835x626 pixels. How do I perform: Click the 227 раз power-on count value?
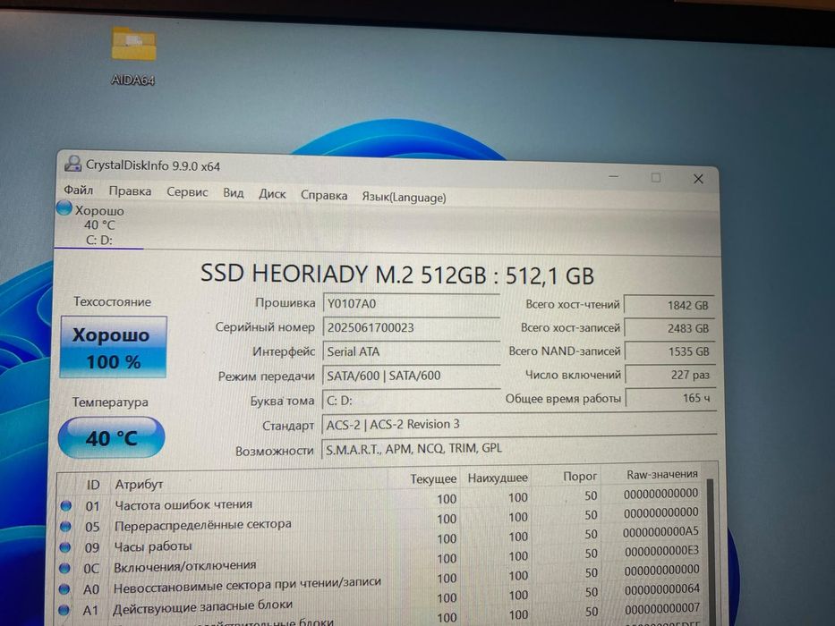click(670, 375)
